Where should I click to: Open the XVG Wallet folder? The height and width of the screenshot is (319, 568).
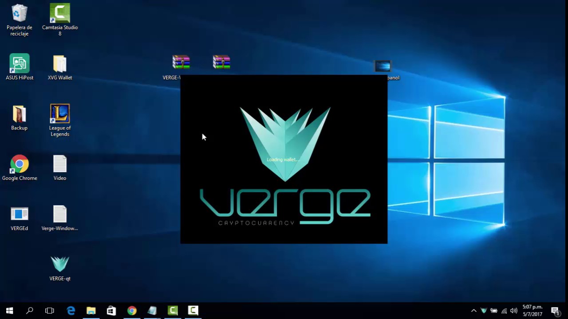pyautogui.click(x=60, y=67)
